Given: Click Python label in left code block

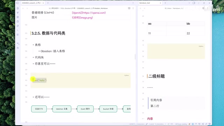Looking at the screenshot, I should click(x=127, y=75).
